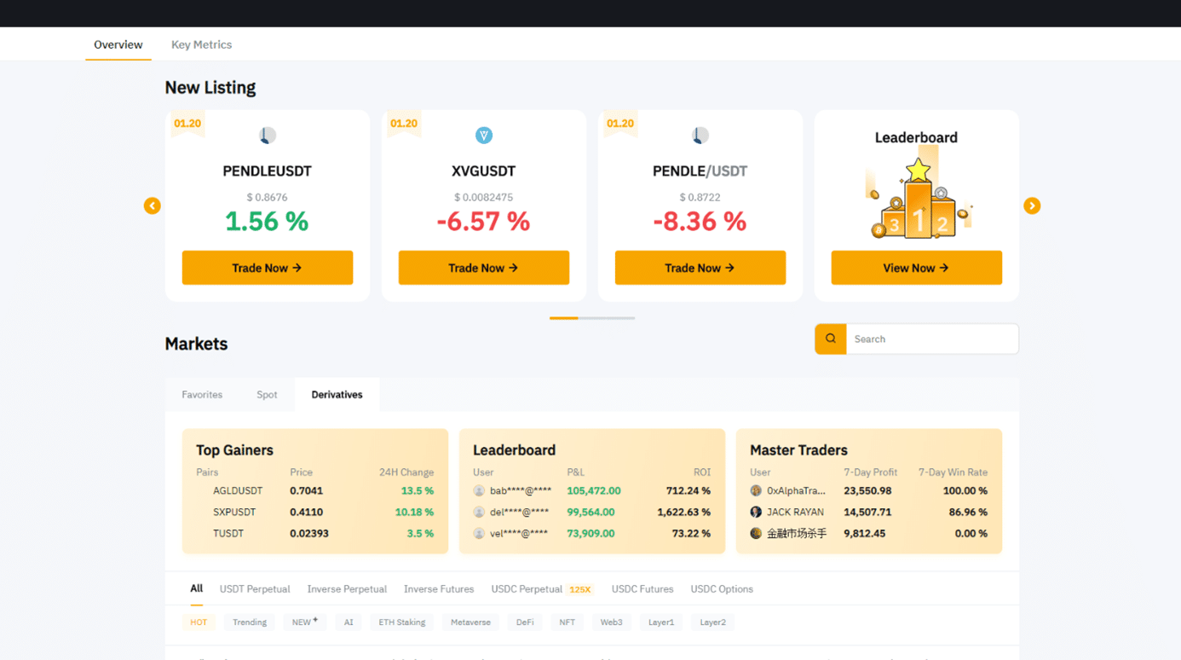1181x660 pixels.
Task: Open the Key Metrics tab
Action: (x=201, y=44)
